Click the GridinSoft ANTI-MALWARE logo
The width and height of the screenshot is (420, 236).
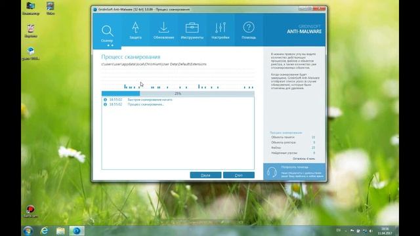tap(304, 29)
